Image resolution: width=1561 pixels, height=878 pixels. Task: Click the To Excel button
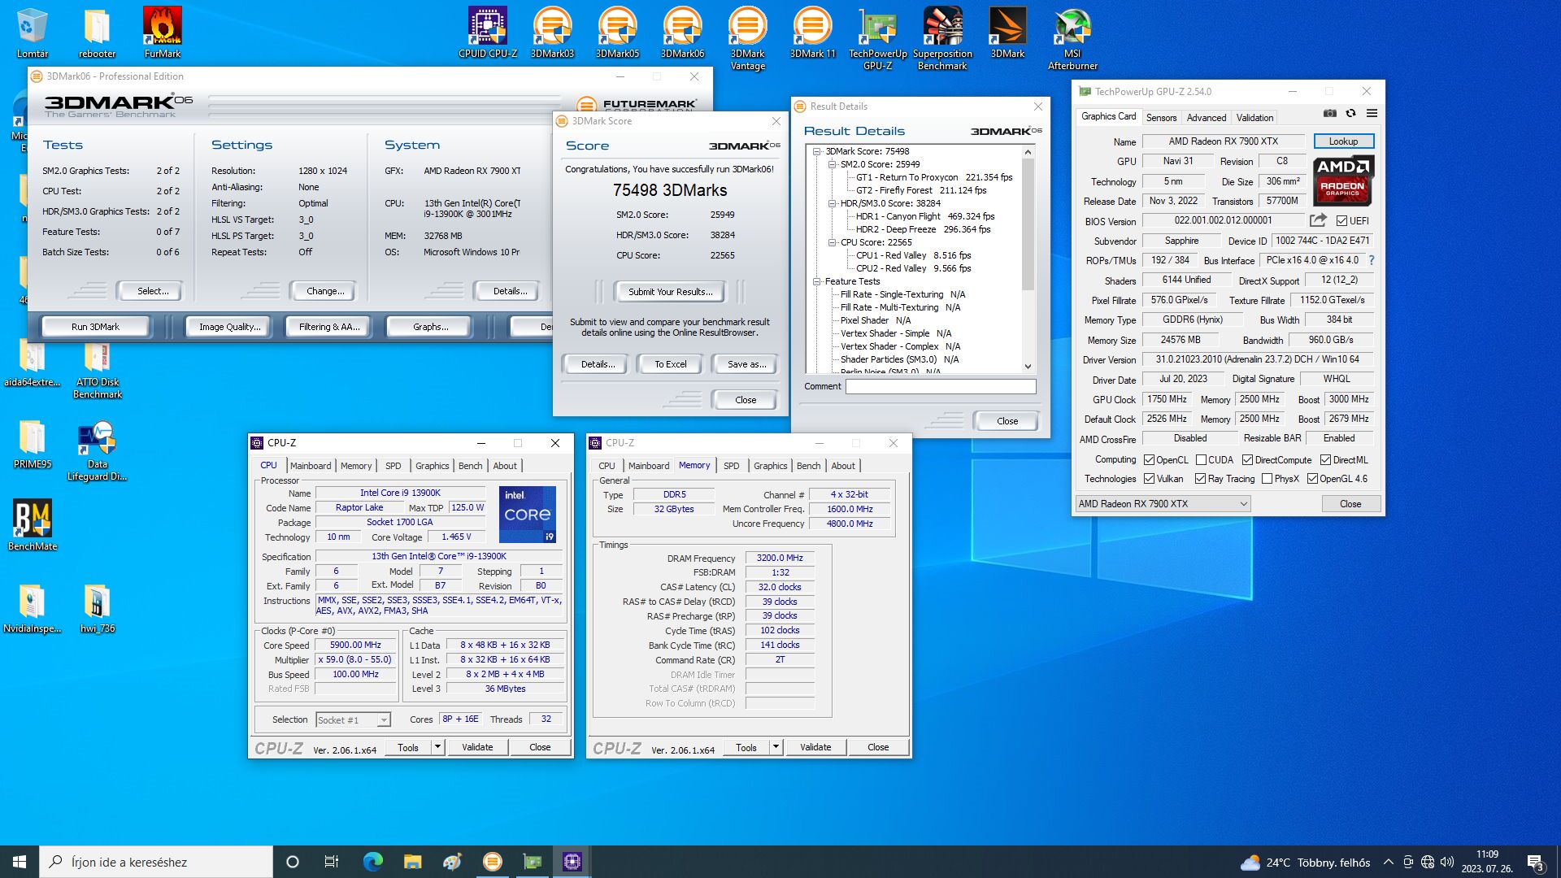tap(671, 364)
